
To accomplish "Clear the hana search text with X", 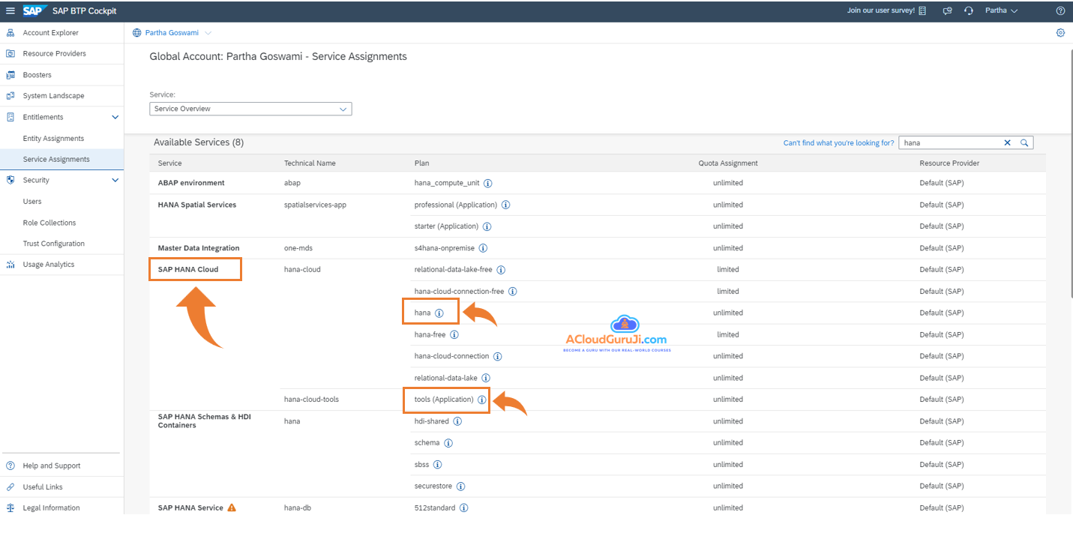I will 1007,142.
